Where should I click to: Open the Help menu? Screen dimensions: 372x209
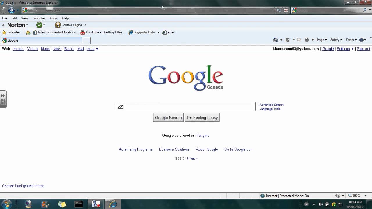coord(65,18)
